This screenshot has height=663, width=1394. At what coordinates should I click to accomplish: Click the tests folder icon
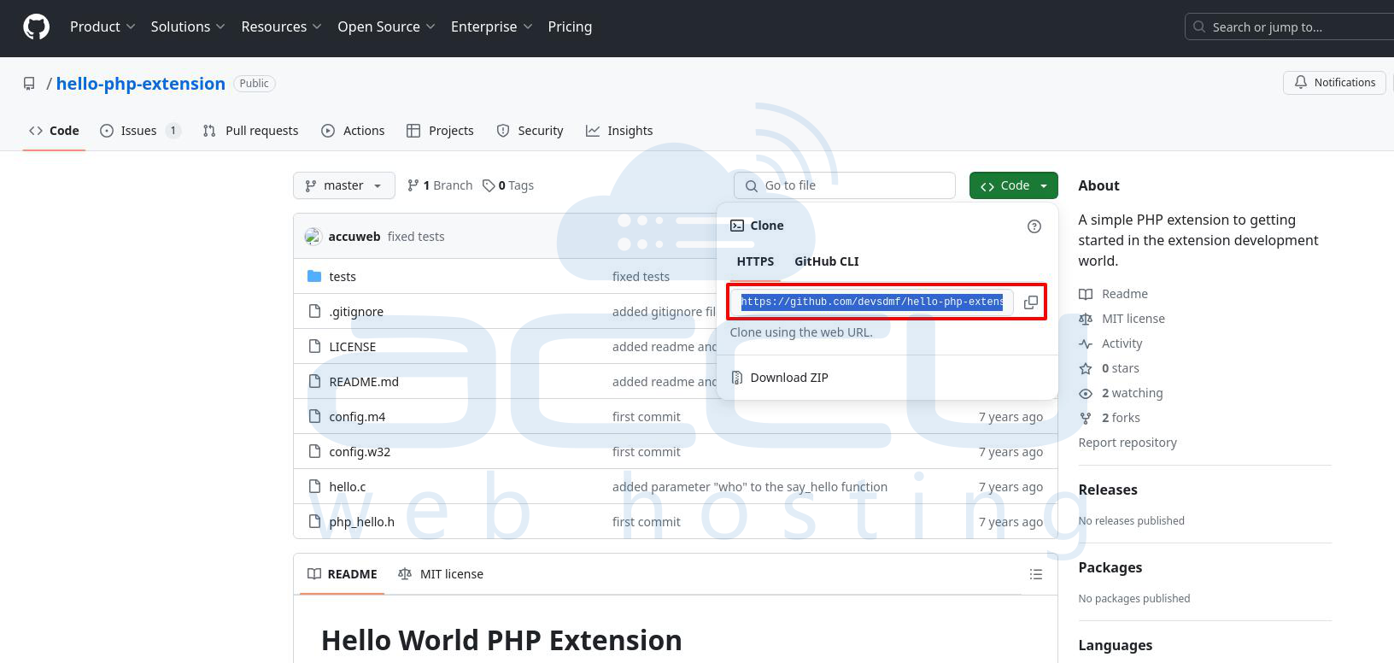click(314, 276)
